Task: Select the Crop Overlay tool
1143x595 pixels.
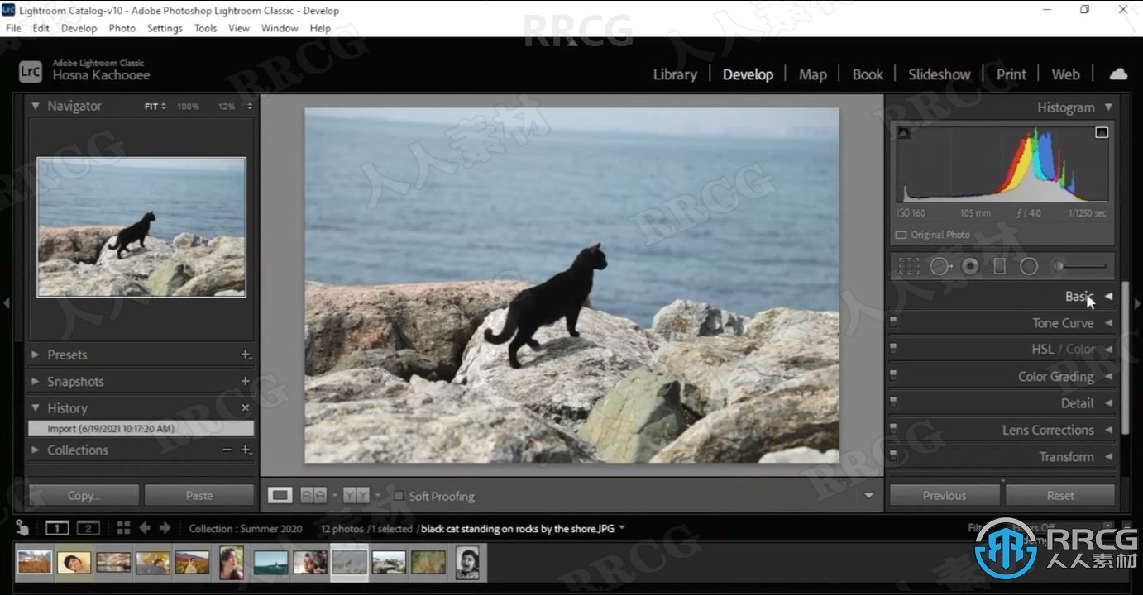Action: click(909, 266)
